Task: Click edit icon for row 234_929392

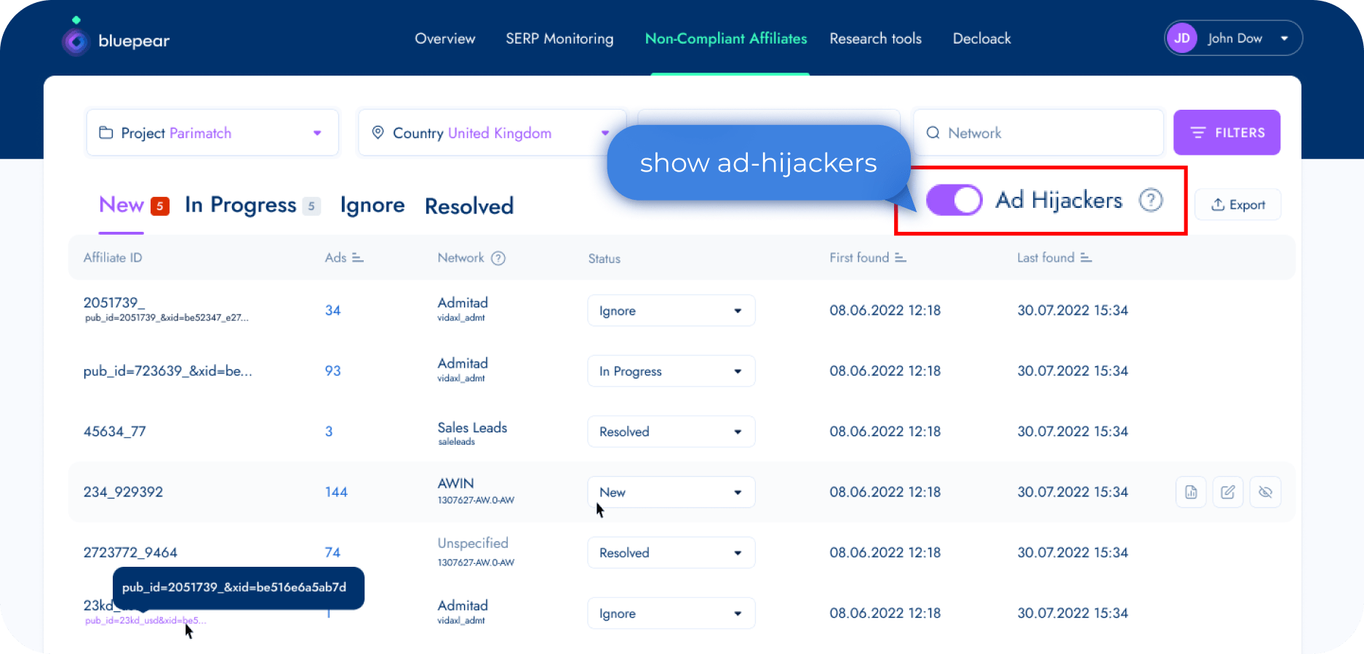Action: [x=1228, y=492]
